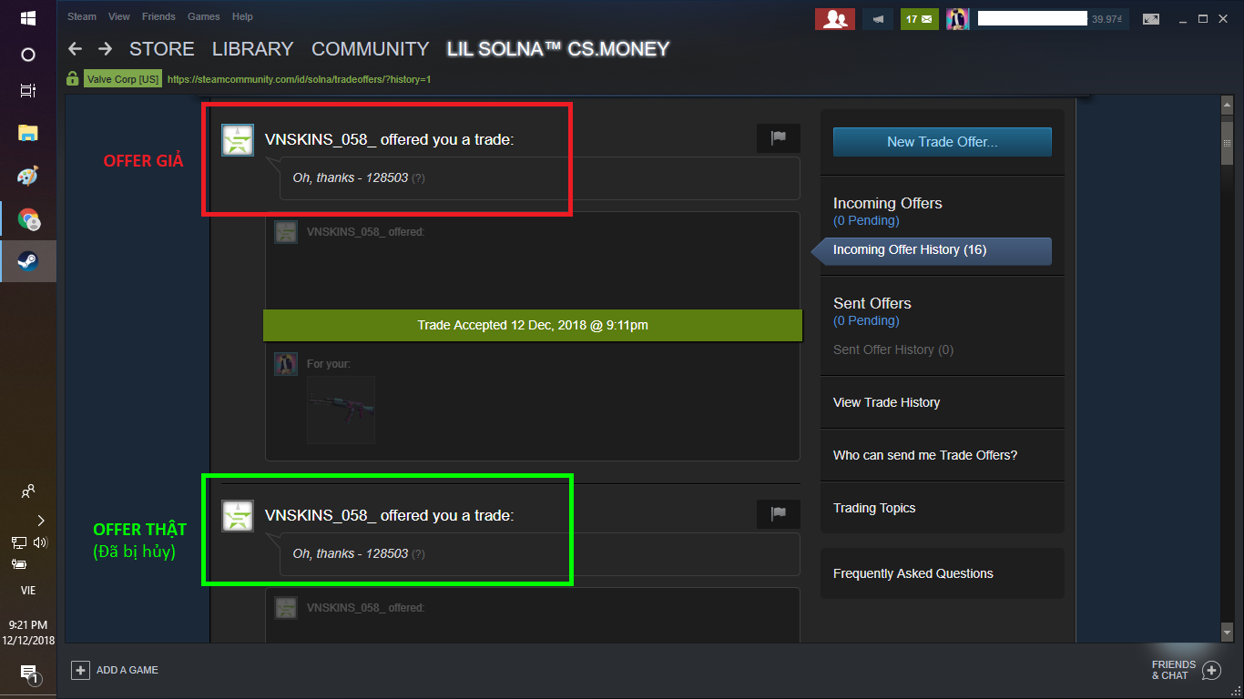This screenshot has width=1244, height=699.
Task: Click the Steam taskbar icon
Action: pyautogui.click(x=27, y=261)
